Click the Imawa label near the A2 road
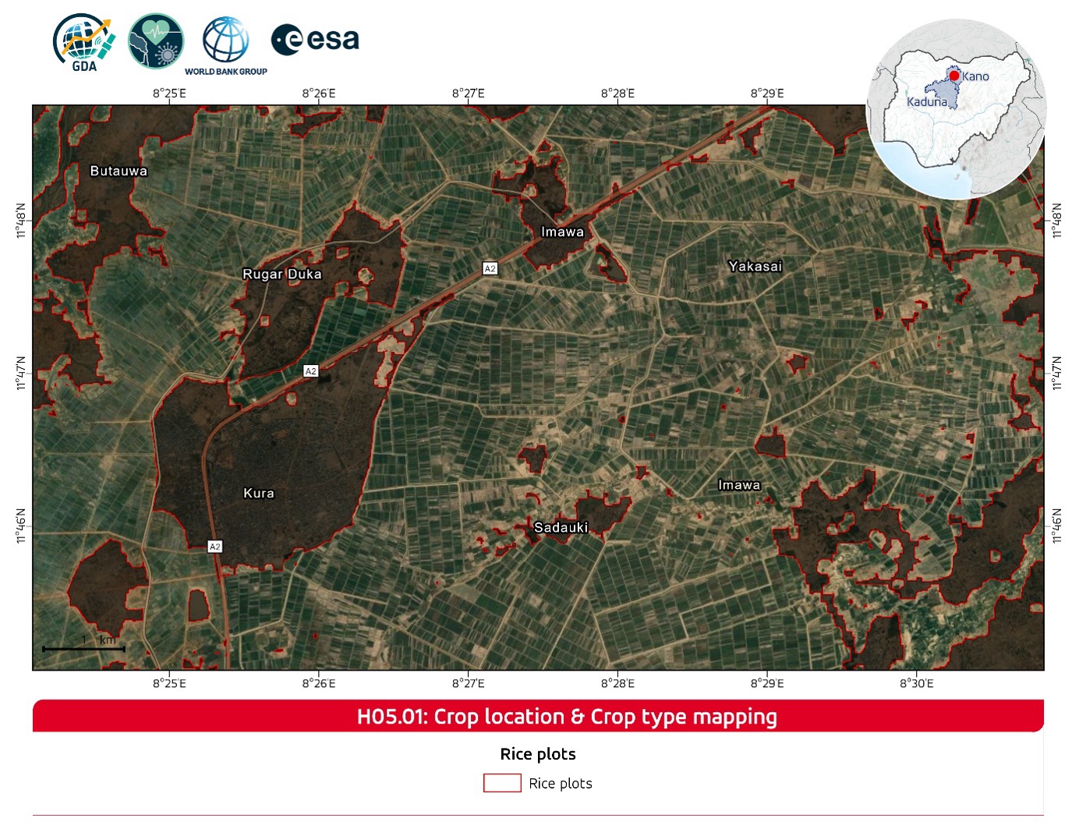1079x836 pixels. [x=562, y=232]
